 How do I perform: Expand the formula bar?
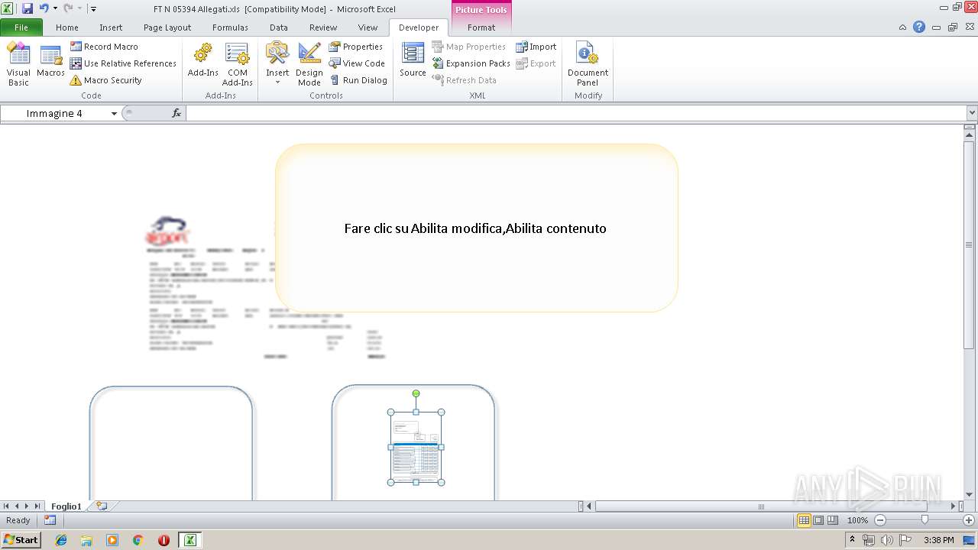[972, 113]
